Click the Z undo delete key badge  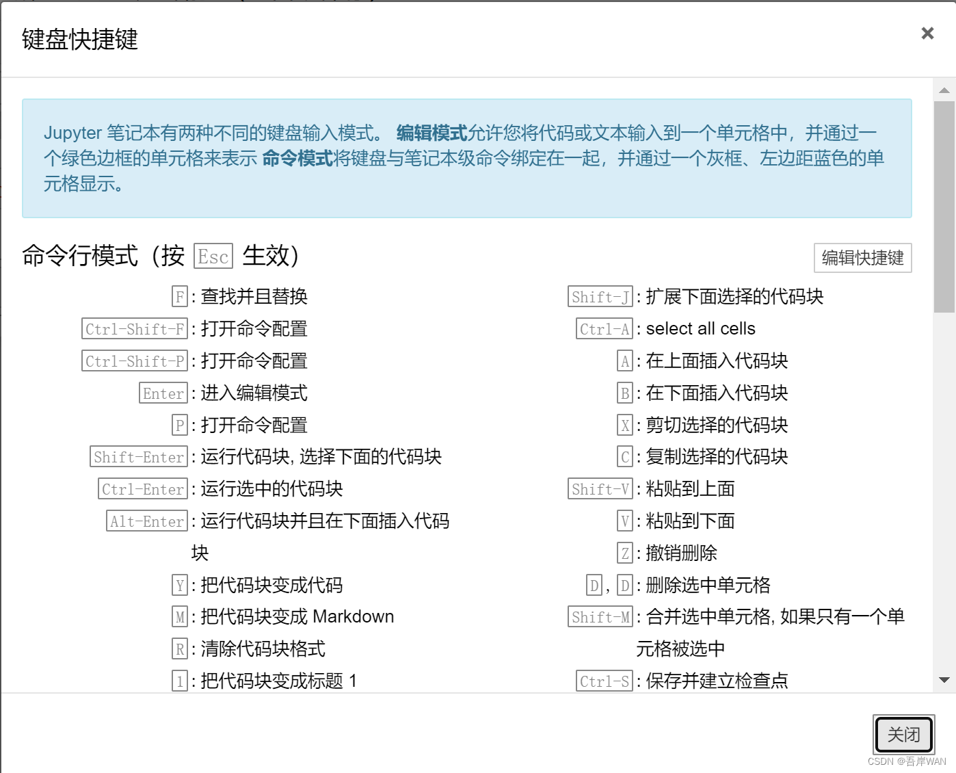tap(624, 553)
